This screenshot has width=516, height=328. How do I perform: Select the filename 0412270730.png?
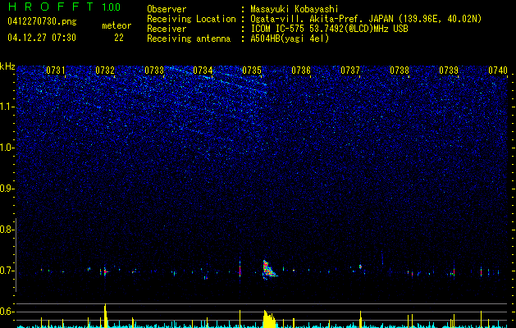click(42, 21)
